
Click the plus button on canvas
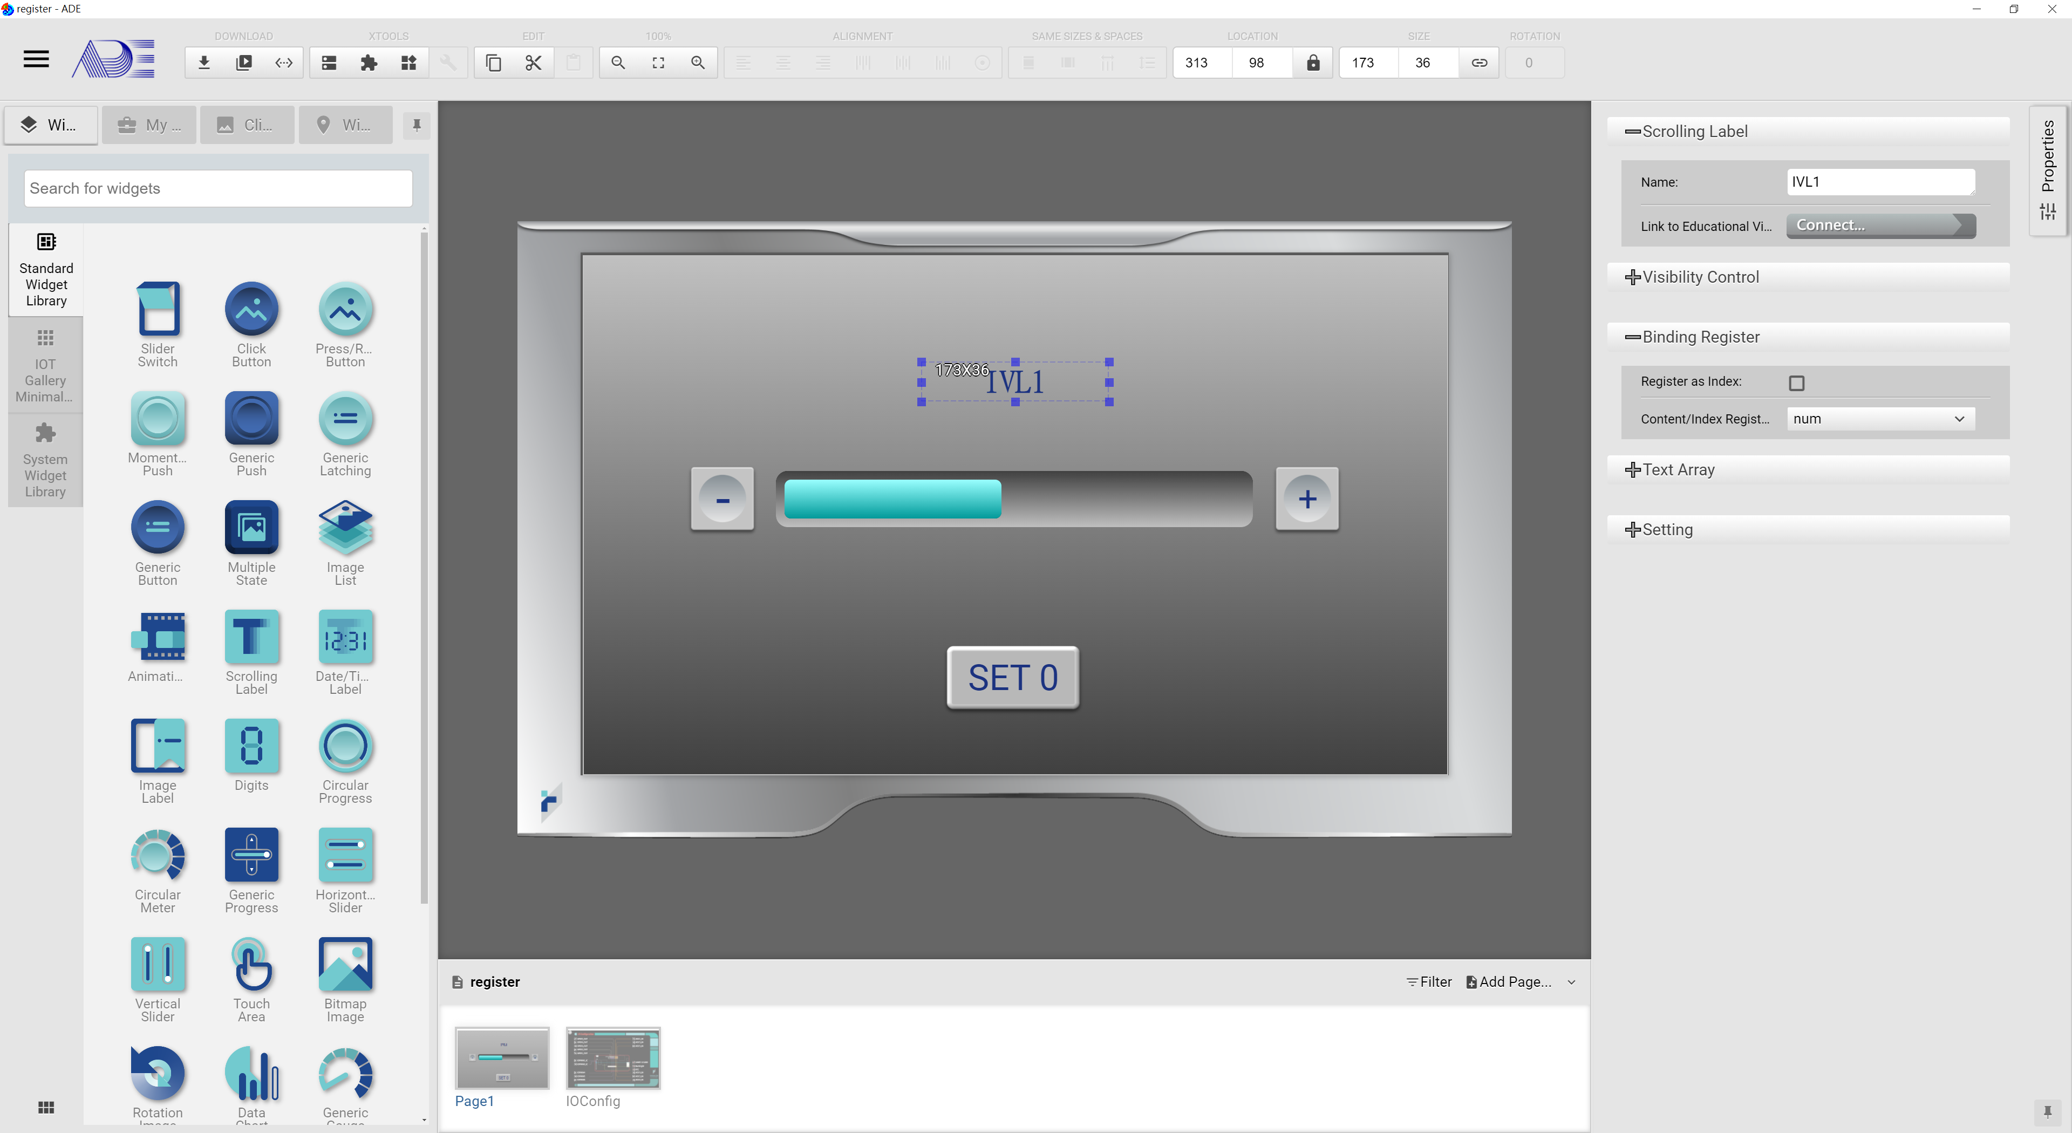coord(1307,500)
